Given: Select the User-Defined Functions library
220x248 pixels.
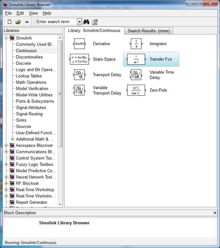Looking at the screenshot, I should click(x=36, y=133).
